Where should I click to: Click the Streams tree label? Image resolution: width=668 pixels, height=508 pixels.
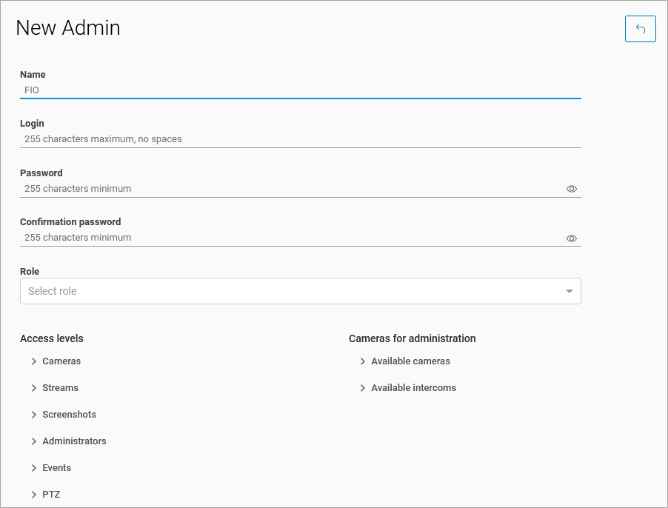pyautogui.click(x=60, y=388)
